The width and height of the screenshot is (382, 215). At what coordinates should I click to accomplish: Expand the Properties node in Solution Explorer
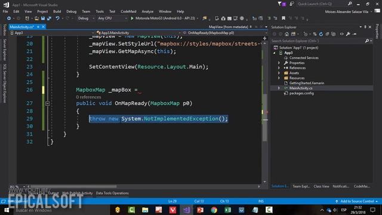coord(279,63)
